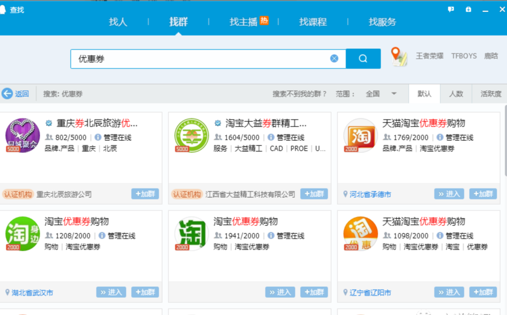Go to 找课程 tab
Image resolution: width=507 pixels, height=315 pixels.
313,22
